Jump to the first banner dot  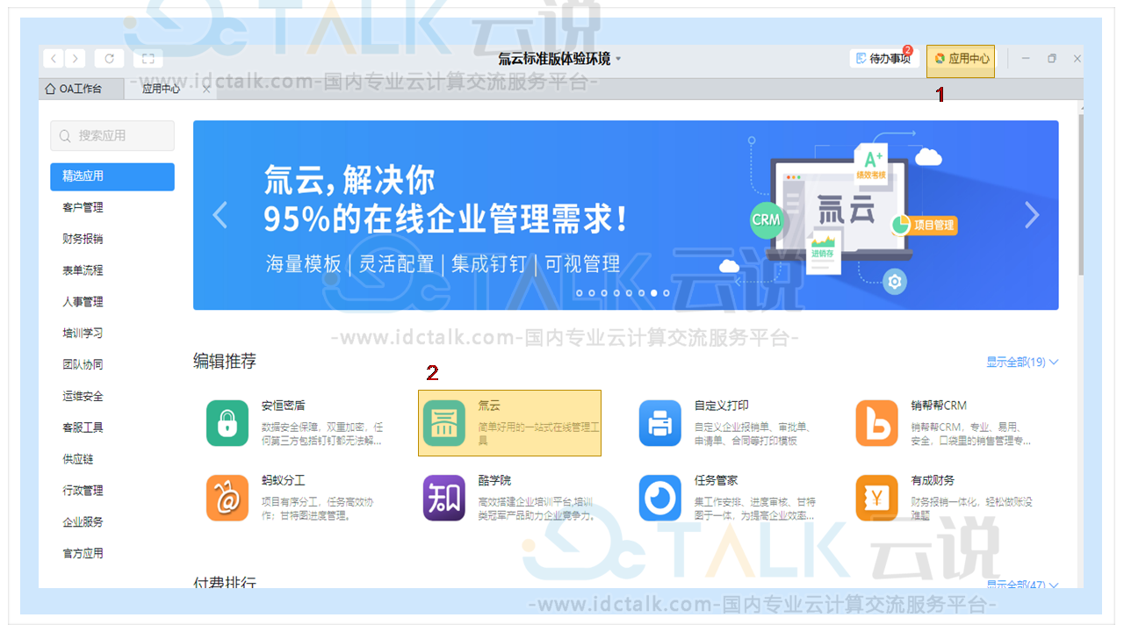pos(580,293)
